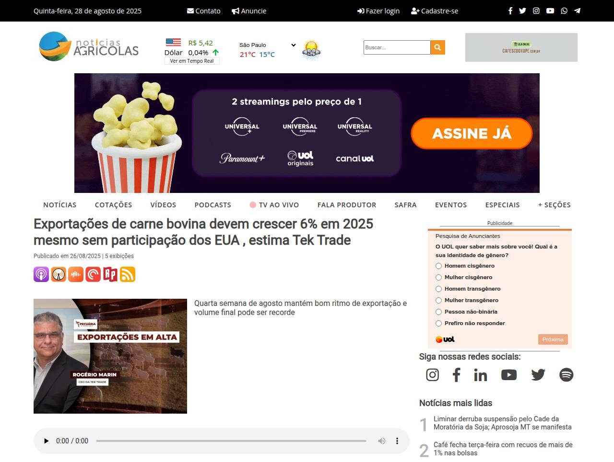Open the RSS feed icon
This screenshot has width=614, height=462.
click(128, 274)
